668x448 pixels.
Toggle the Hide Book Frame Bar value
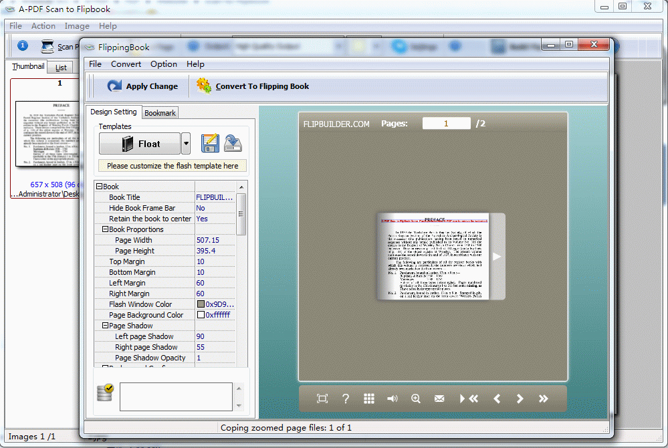[x=214, y=208]
